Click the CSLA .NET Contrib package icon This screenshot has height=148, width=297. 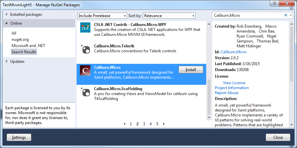(85, 27)
